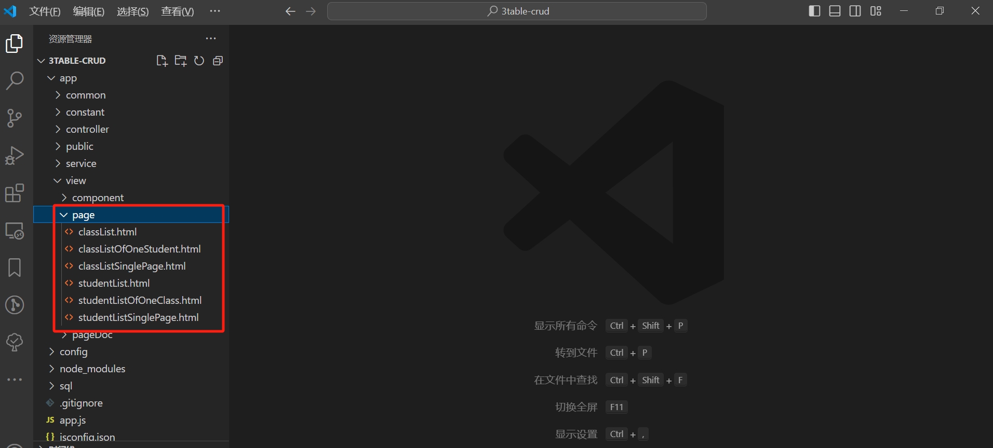The image size is (993, 448).
Task: Open studentList.html file
Action: pos(114,283)
